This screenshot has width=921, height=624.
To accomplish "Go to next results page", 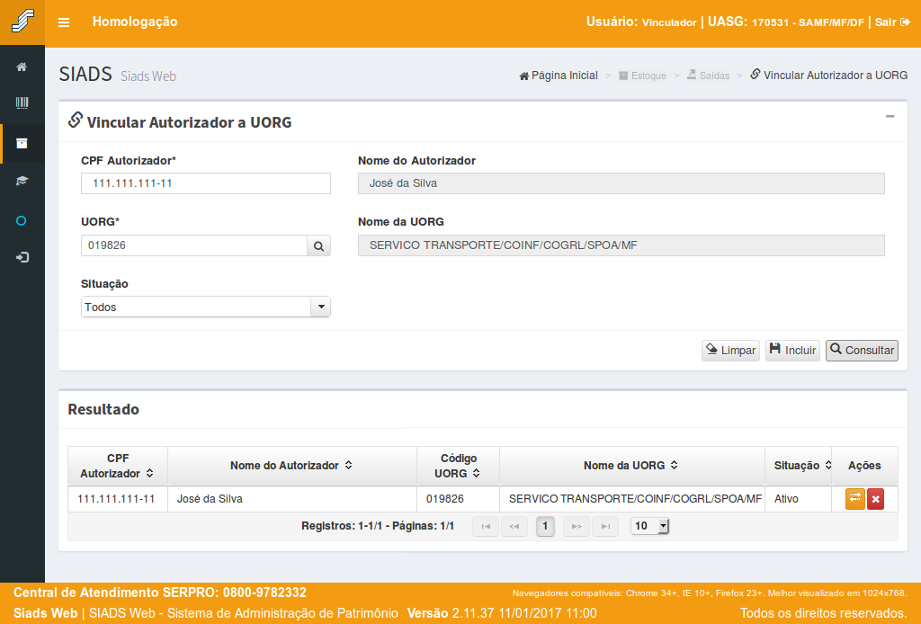I will pyautogui.click(x=577, y=526).
